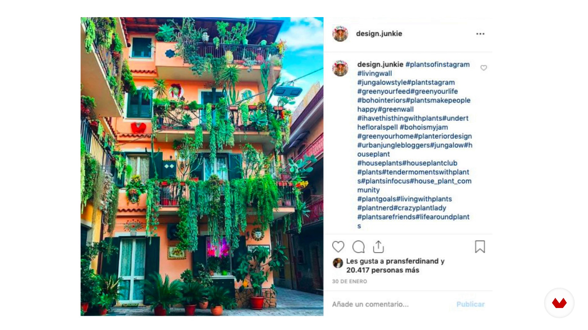Open comments via speech bubble icon
This screenshot has width=588, height=330.
click(358, 247)
